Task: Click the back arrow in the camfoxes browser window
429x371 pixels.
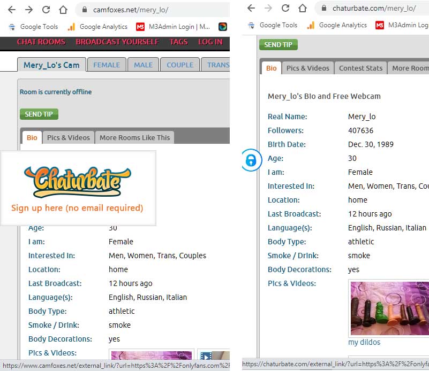Action: (x=12, y=10)
